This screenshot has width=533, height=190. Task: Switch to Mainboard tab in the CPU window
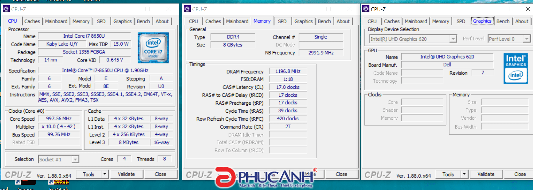56,21
